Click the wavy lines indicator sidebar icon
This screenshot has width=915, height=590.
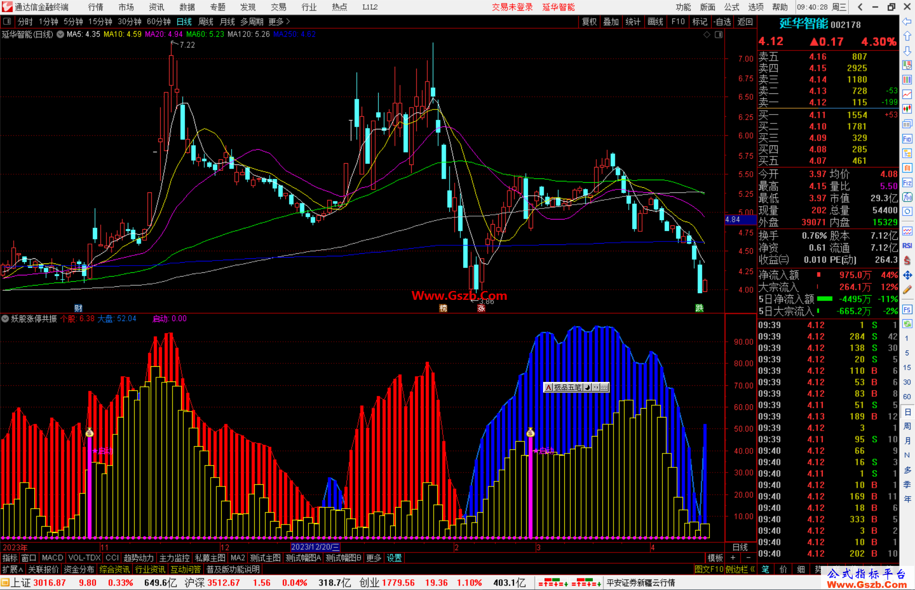tap(907, 231)
